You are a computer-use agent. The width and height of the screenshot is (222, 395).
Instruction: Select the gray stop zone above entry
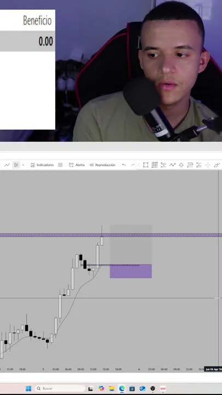130,245
